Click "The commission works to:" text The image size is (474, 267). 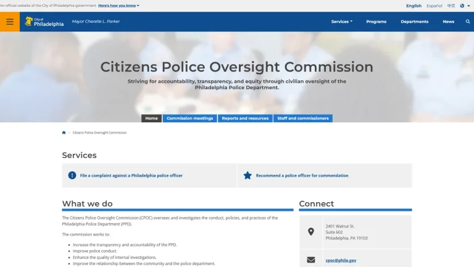coord(86,234)
